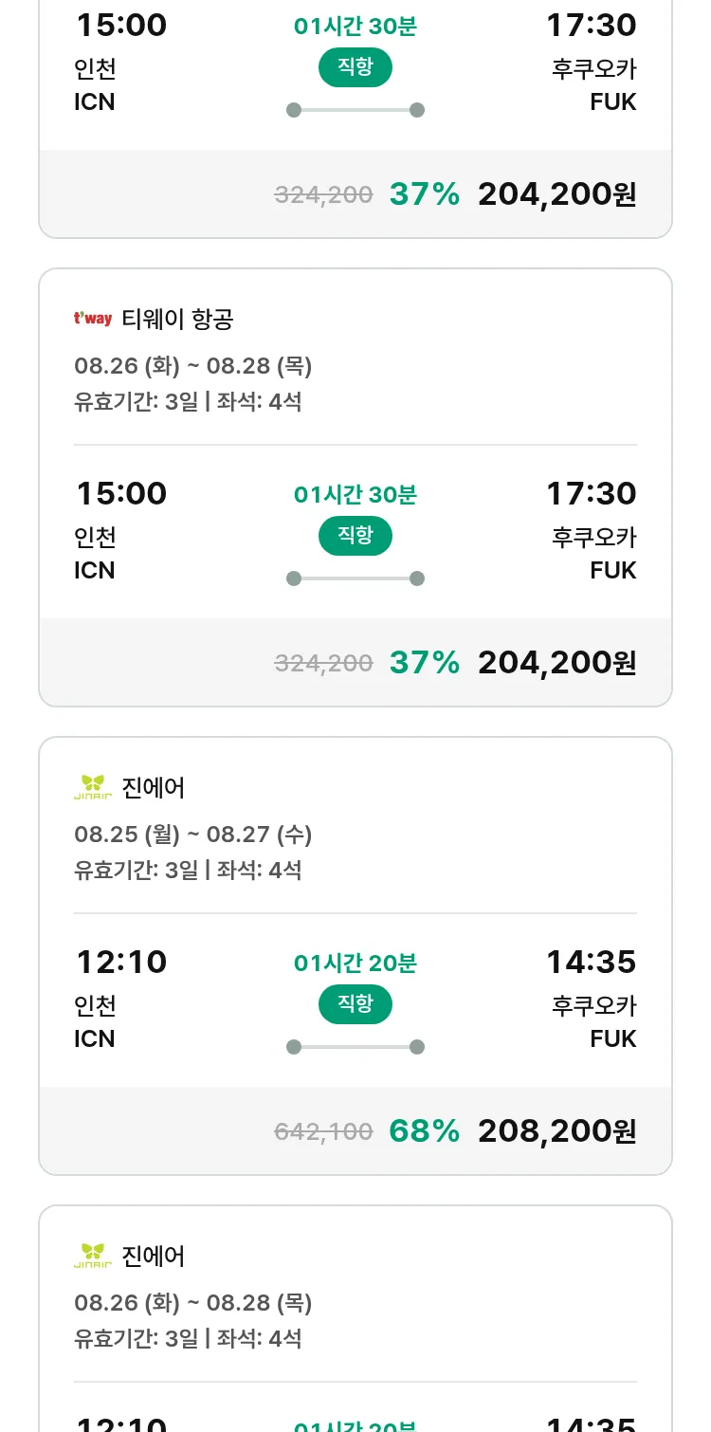Select the 티웨이 항공 airline name
711x1432 pixels.
click(177, 320)
